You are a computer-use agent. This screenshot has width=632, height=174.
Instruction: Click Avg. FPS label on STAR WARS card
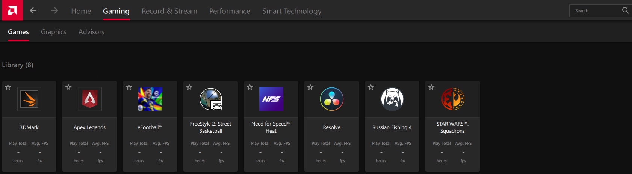pyautogui.click(x=463, y=143)
